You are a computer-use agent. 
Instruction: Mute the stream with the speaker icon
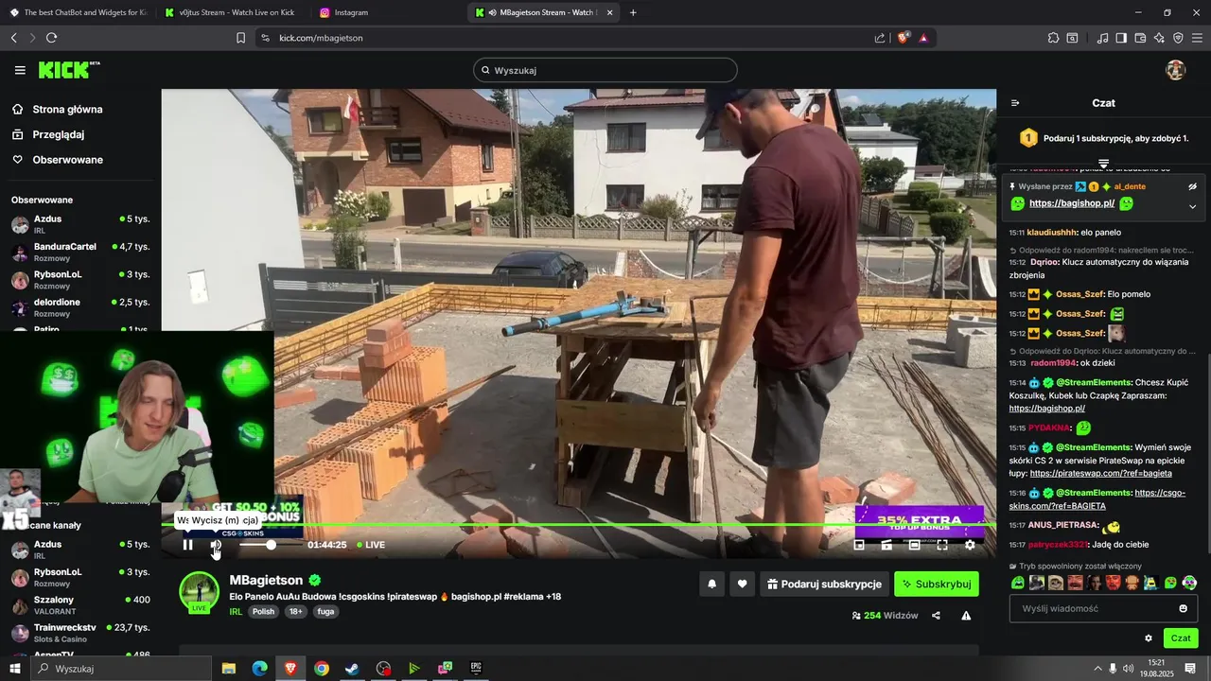click(216, 545)
